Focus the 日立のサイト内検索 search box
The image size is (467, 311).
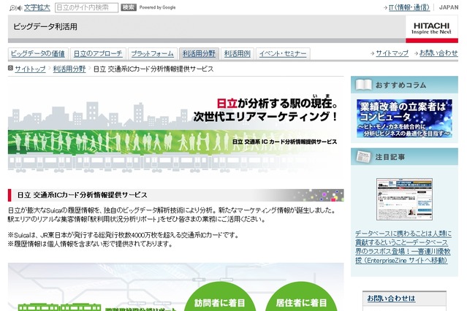click(x=86, y=8)
